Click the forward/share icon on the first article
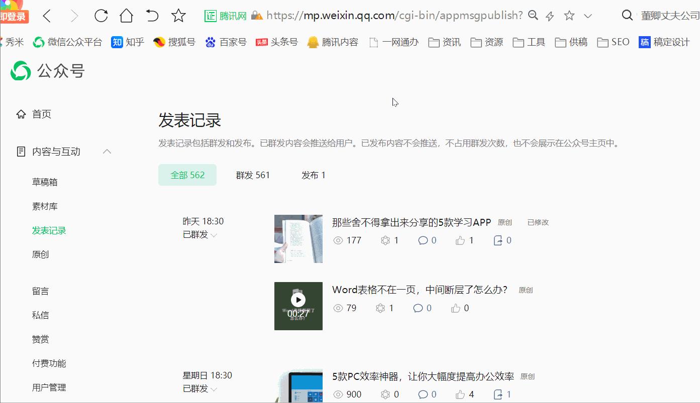This screenshot has width=700, height=403. click(x=497, y=240)
